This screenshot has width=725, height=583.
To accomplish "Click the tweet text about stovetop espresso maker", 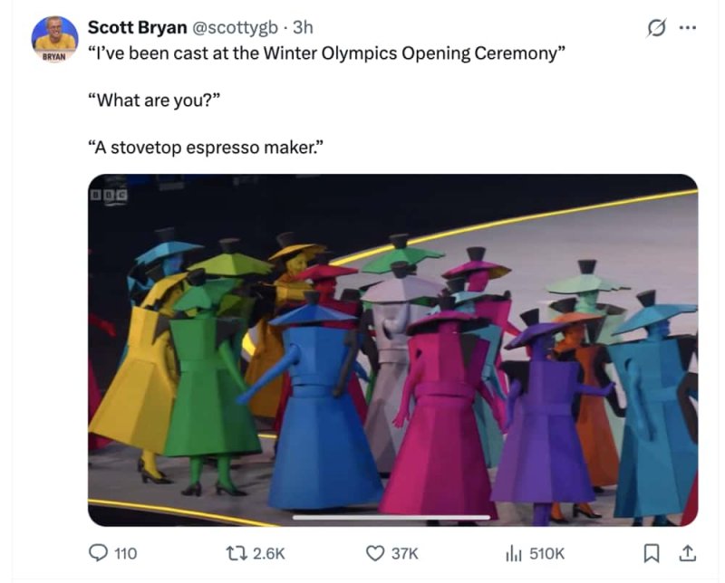I will (x=206, y=148).
